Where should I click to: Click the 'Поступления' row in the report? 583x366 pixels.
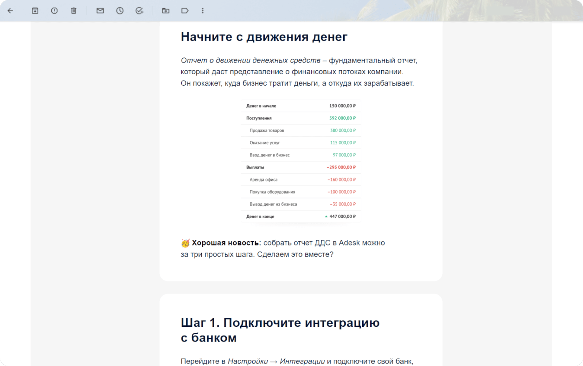point(301,118)
